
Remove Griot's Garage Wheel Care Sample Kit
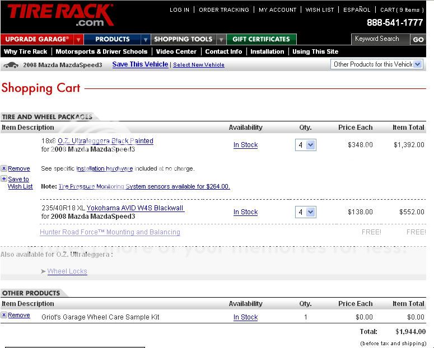tap(19, 315)
